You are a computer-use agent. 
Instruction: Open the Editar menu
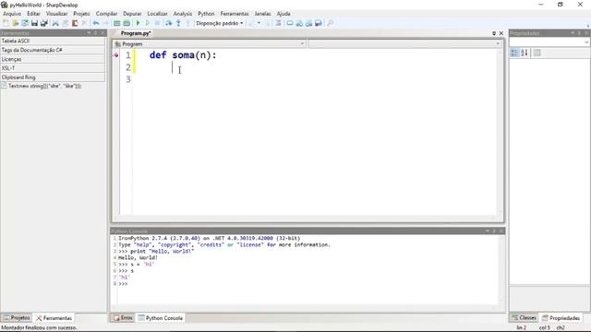[x=33, y=14]
